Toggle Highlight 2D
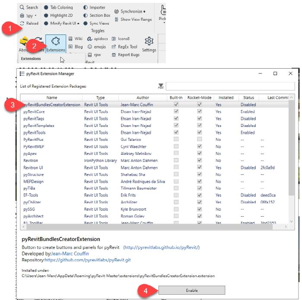Screen dimensions: 302x300 58,16
